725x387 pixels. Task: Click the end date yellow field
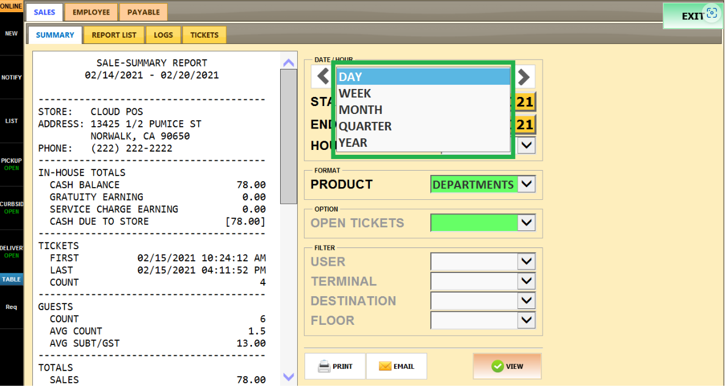point(525,124)
